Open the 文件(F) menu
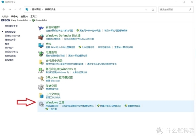 [x=5, y=16]
